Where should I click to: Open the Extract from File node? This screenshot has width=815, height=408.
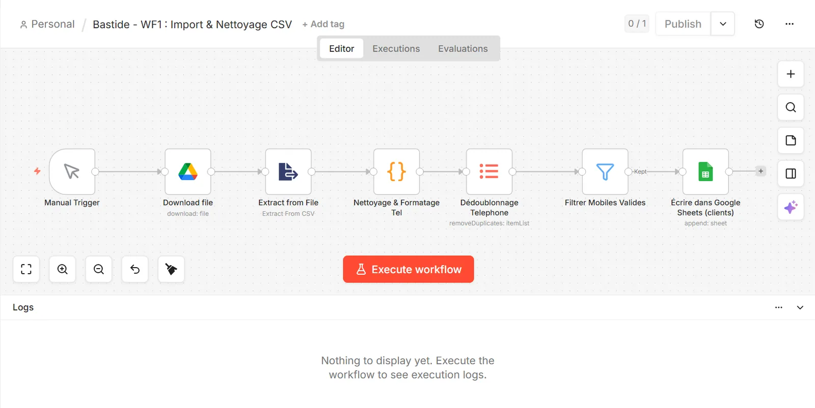click(288, 171)
